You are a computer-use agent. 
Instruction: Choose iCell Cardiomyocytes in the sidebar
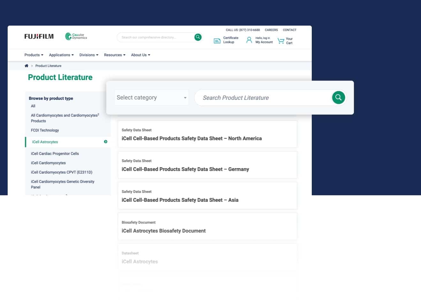[48, 163]
